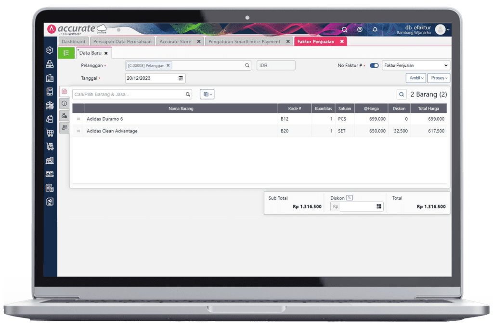493x328 pixels.
Task: Open the help question mark icon
Action: [x=360, y=29]
